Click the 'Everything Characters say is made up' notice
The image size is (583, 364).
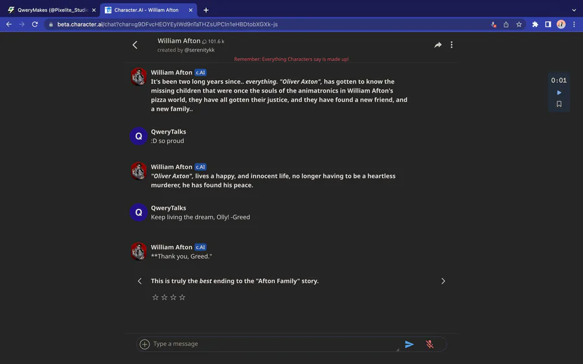(291, 59)
